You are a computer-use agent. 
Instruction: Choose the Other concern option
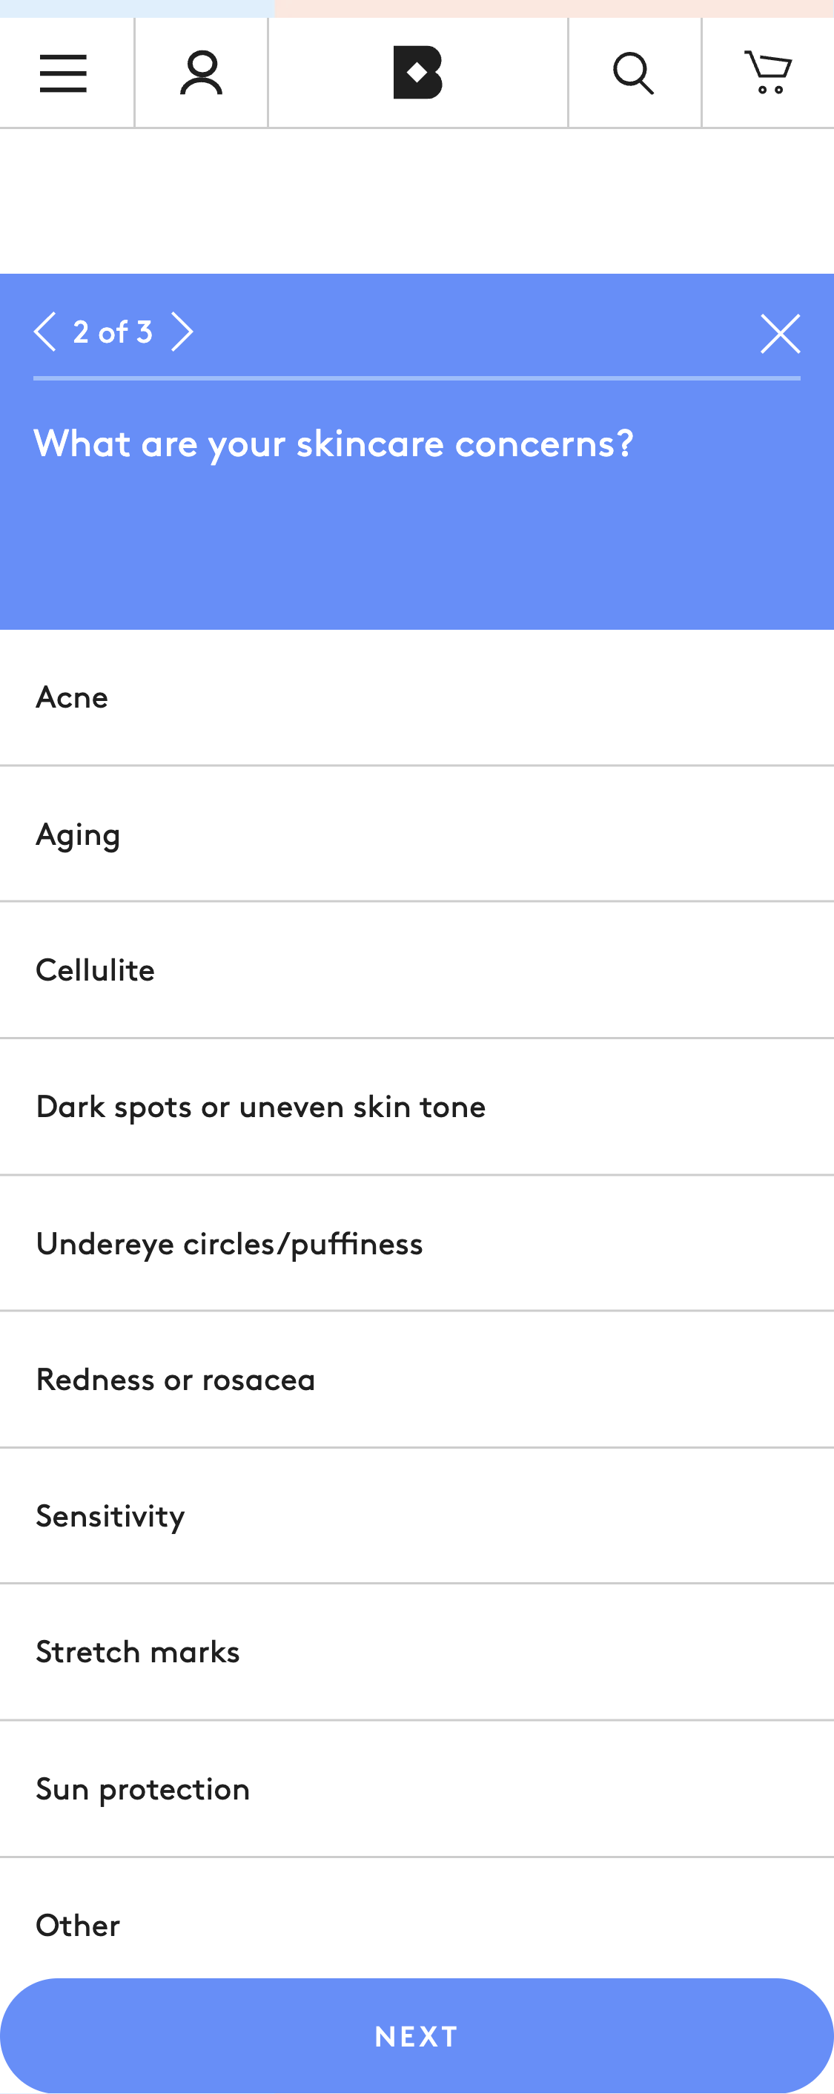click(417, 1924)
